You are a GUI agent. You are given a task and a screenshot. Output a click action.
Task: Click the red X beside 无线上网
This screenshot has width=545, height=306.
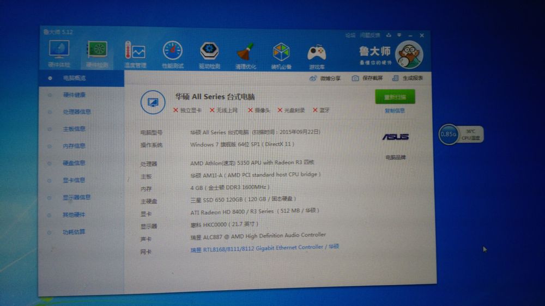tap(212, 110)
